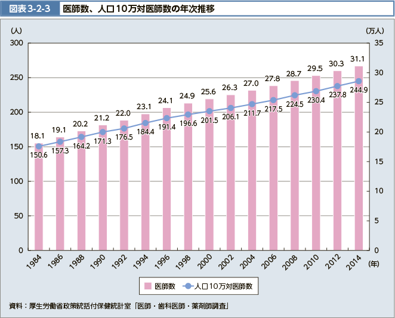Click the pink 医師数 legend swatch
The image size is (395, 318).
[x=147, y=286]
